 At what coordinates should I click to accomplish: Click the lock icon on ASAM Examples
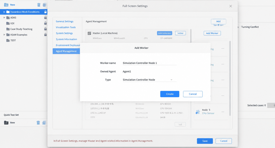click(x=45, y=34)
